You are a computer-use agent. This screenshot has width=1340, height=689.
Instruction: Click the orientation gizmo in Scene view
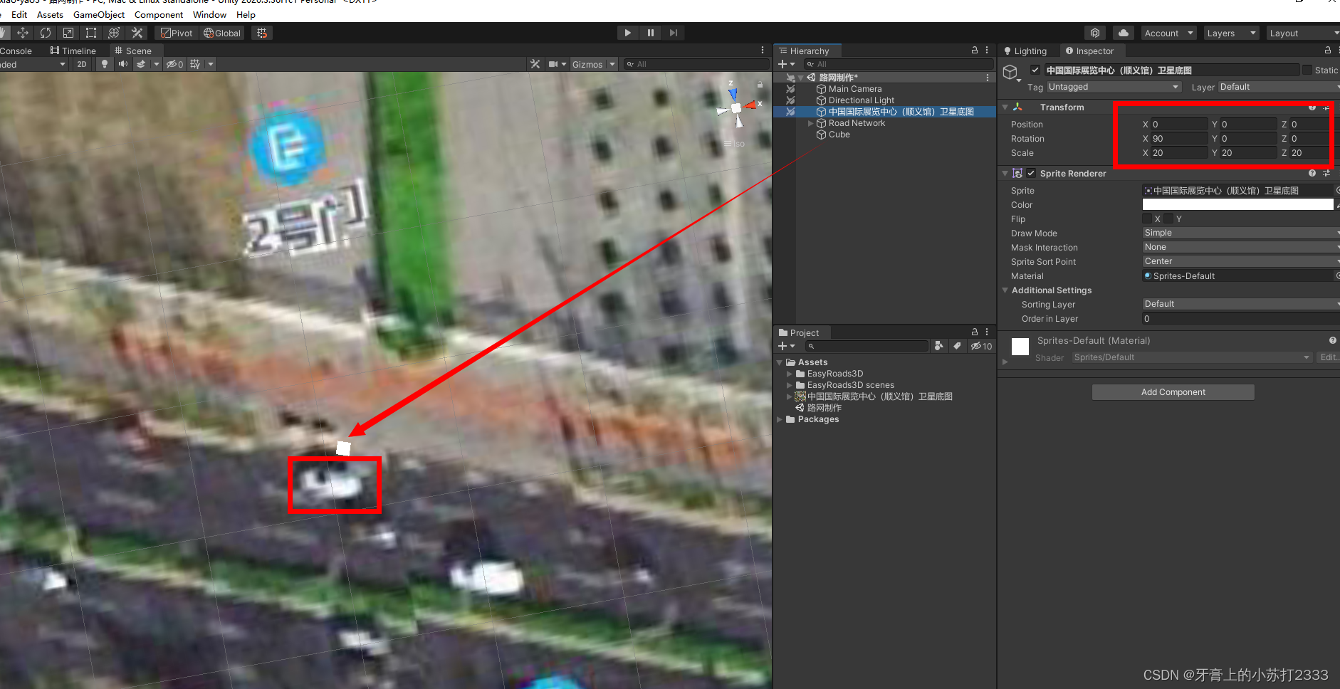[737, 108]
